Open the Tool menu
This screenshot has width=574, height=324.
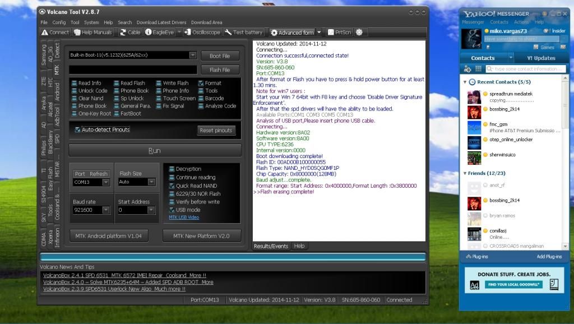point(75,22)
